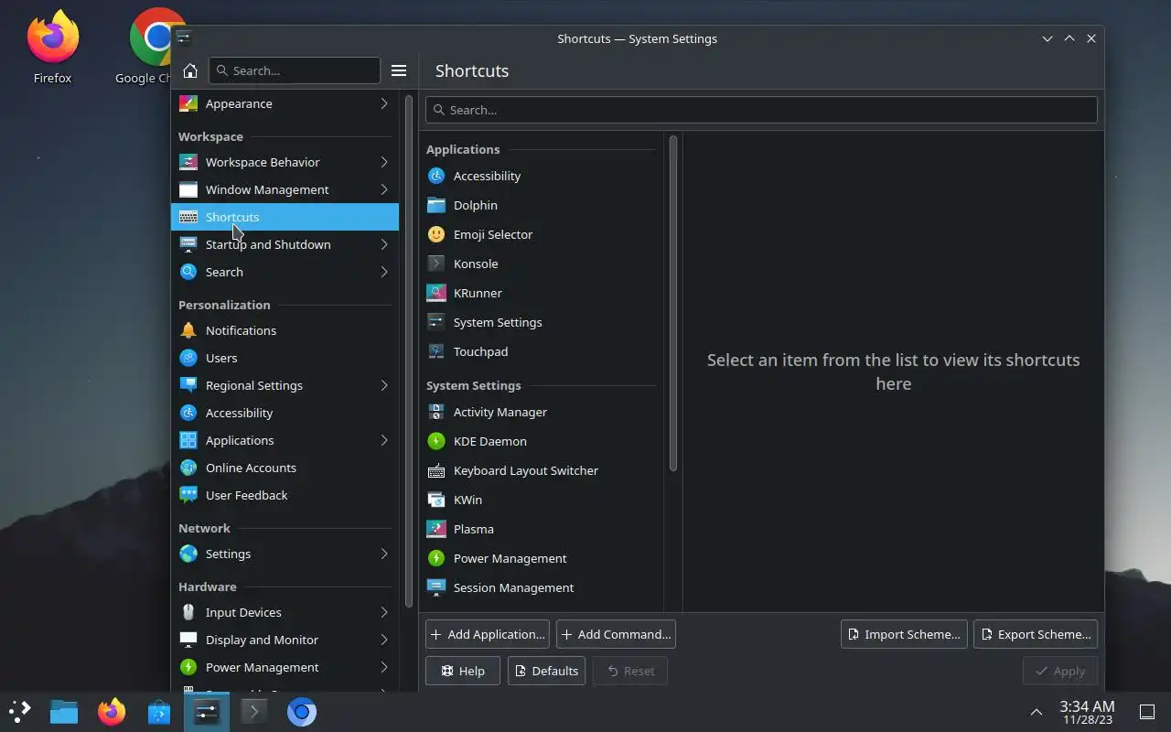This screenshot has width=1171, height=732.
Task: Select Accessibility in the Applications shortcuts list
Action: coord(541,176)
